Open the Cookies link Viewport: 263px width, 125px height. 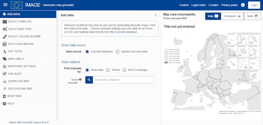coord(214,5)
